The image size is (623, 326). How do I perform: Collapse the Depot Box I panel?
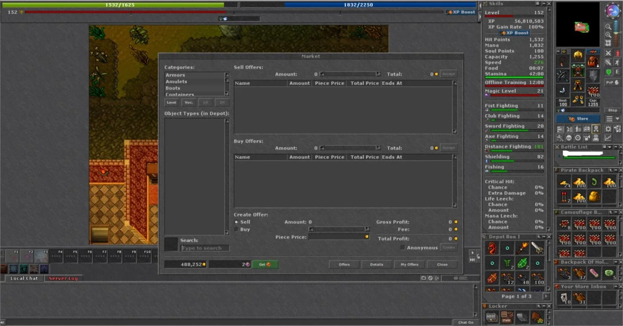[544, 237]
